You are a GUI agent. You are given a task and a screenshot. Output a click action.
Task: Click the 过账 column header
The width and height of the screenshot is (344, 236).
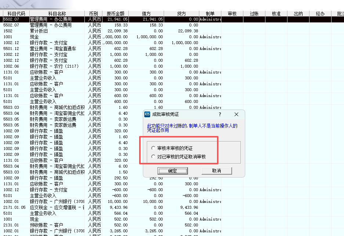(254, 14)
